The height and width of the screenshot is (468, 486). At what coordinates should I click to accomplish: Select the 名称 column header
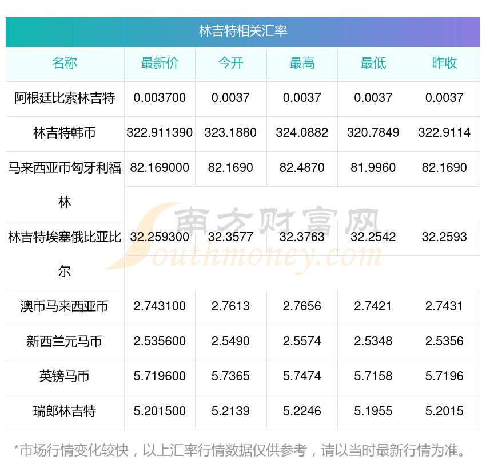[x=65, y=63]
